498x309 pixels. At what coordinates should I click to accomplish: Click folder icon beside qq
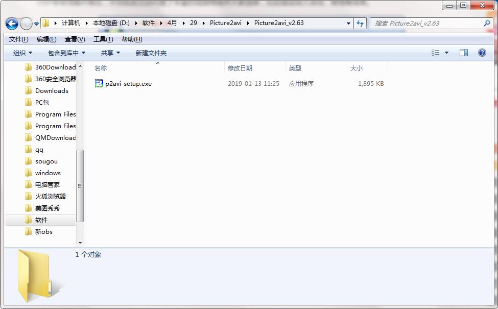(28, 149)
